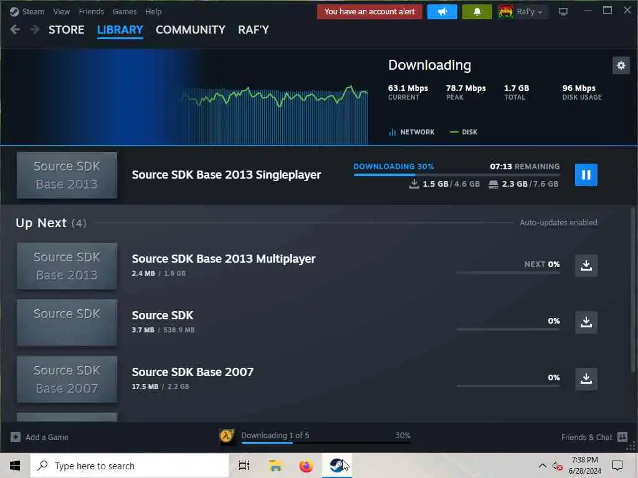Click the Steam logo icon in menu bar
Image resolution: width=638 pixels, height=478 pixels.
[x=14, y=12]
